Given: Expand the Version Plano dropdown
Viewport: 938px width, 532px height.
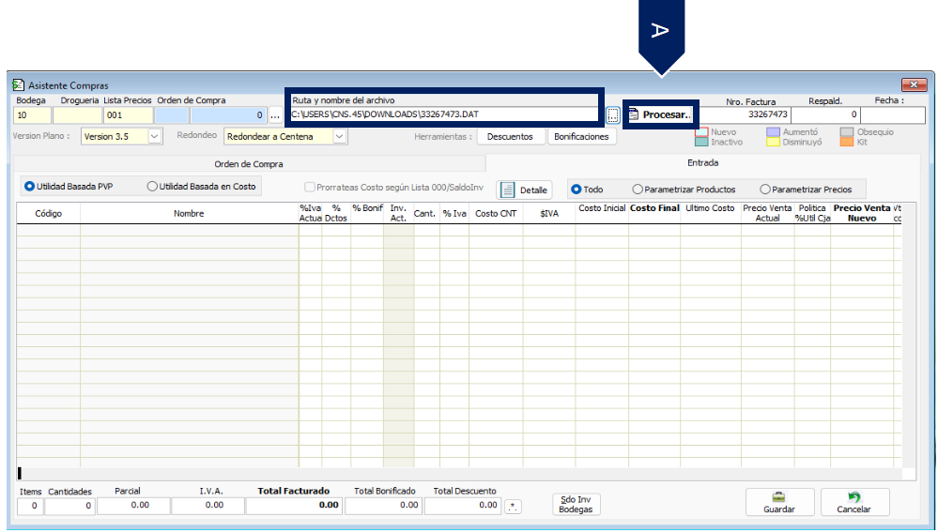Looking at the screenshot, I should [x=154, y=136].
